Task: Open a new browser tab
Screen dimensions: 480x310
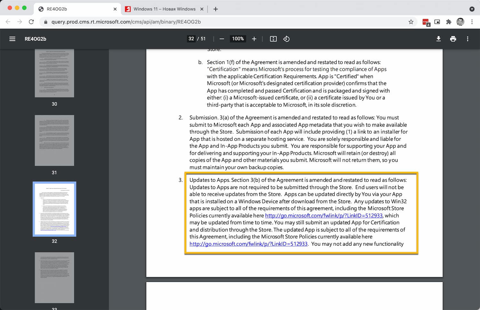Action: [x=216, y=9]
